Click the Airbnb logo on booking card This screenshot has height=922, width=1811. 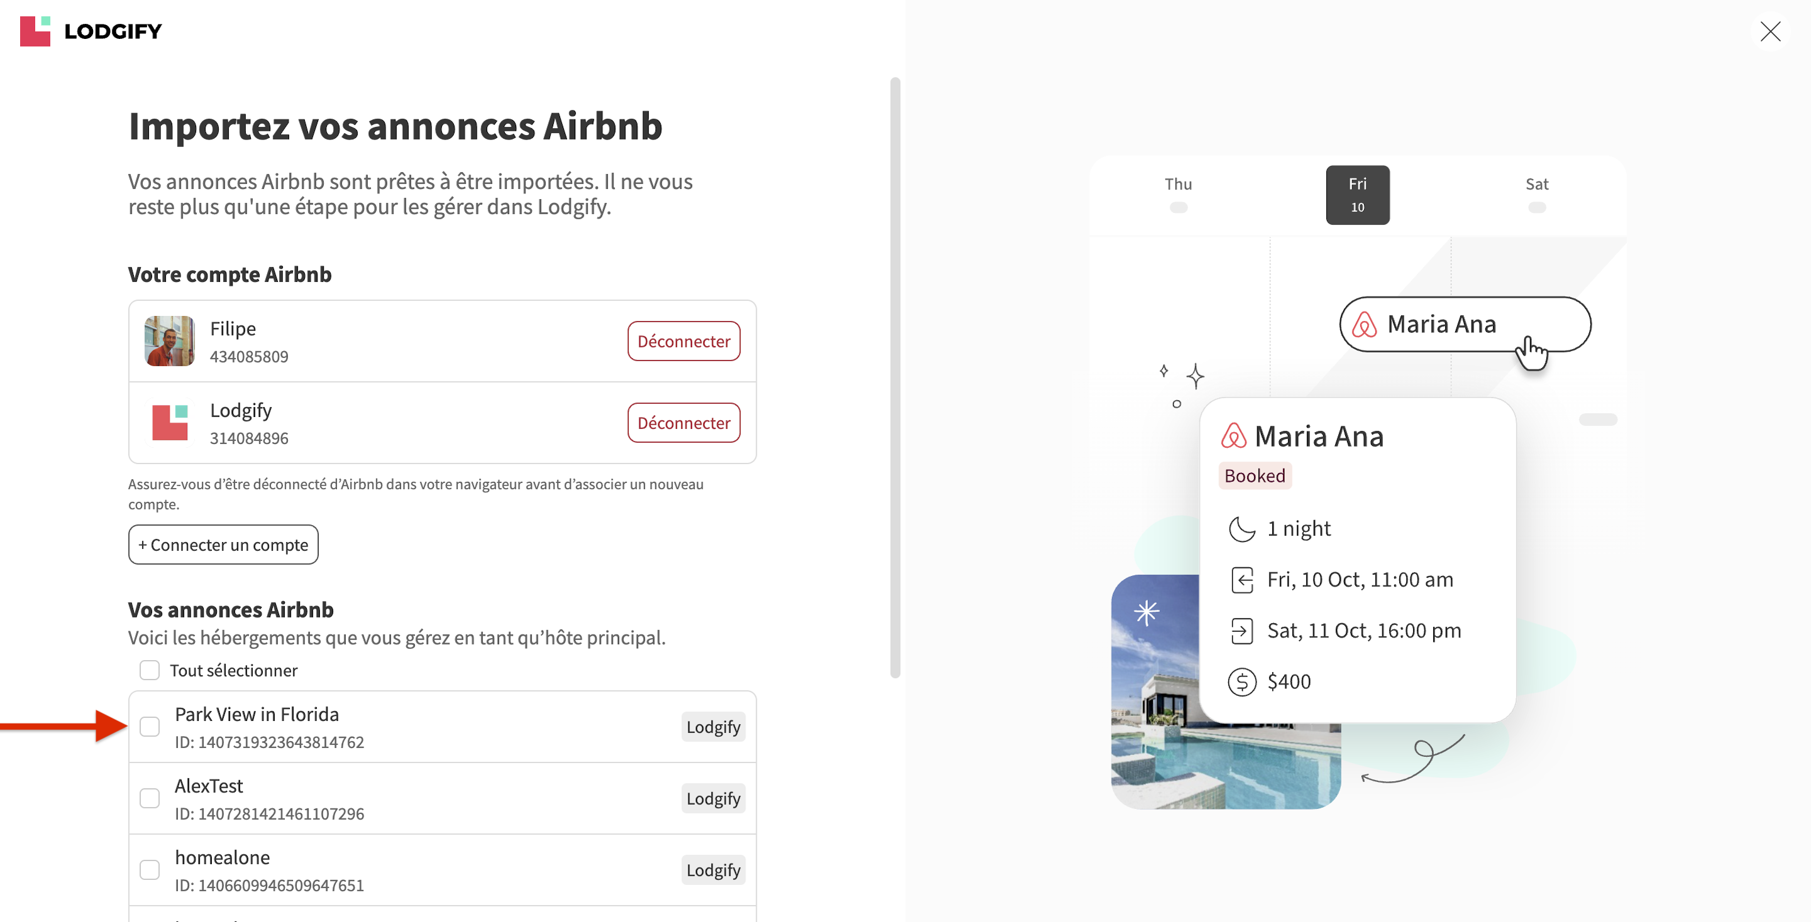[x=1233, y=436]
